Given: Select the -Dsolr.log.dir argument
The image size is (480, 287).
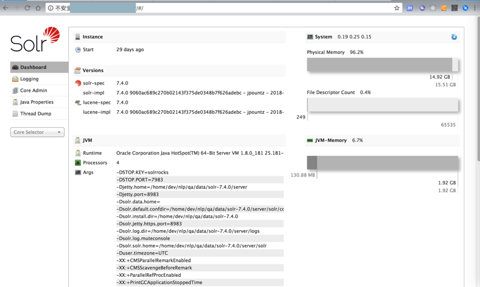Looking at the screenshot, I should pos(188,231).
